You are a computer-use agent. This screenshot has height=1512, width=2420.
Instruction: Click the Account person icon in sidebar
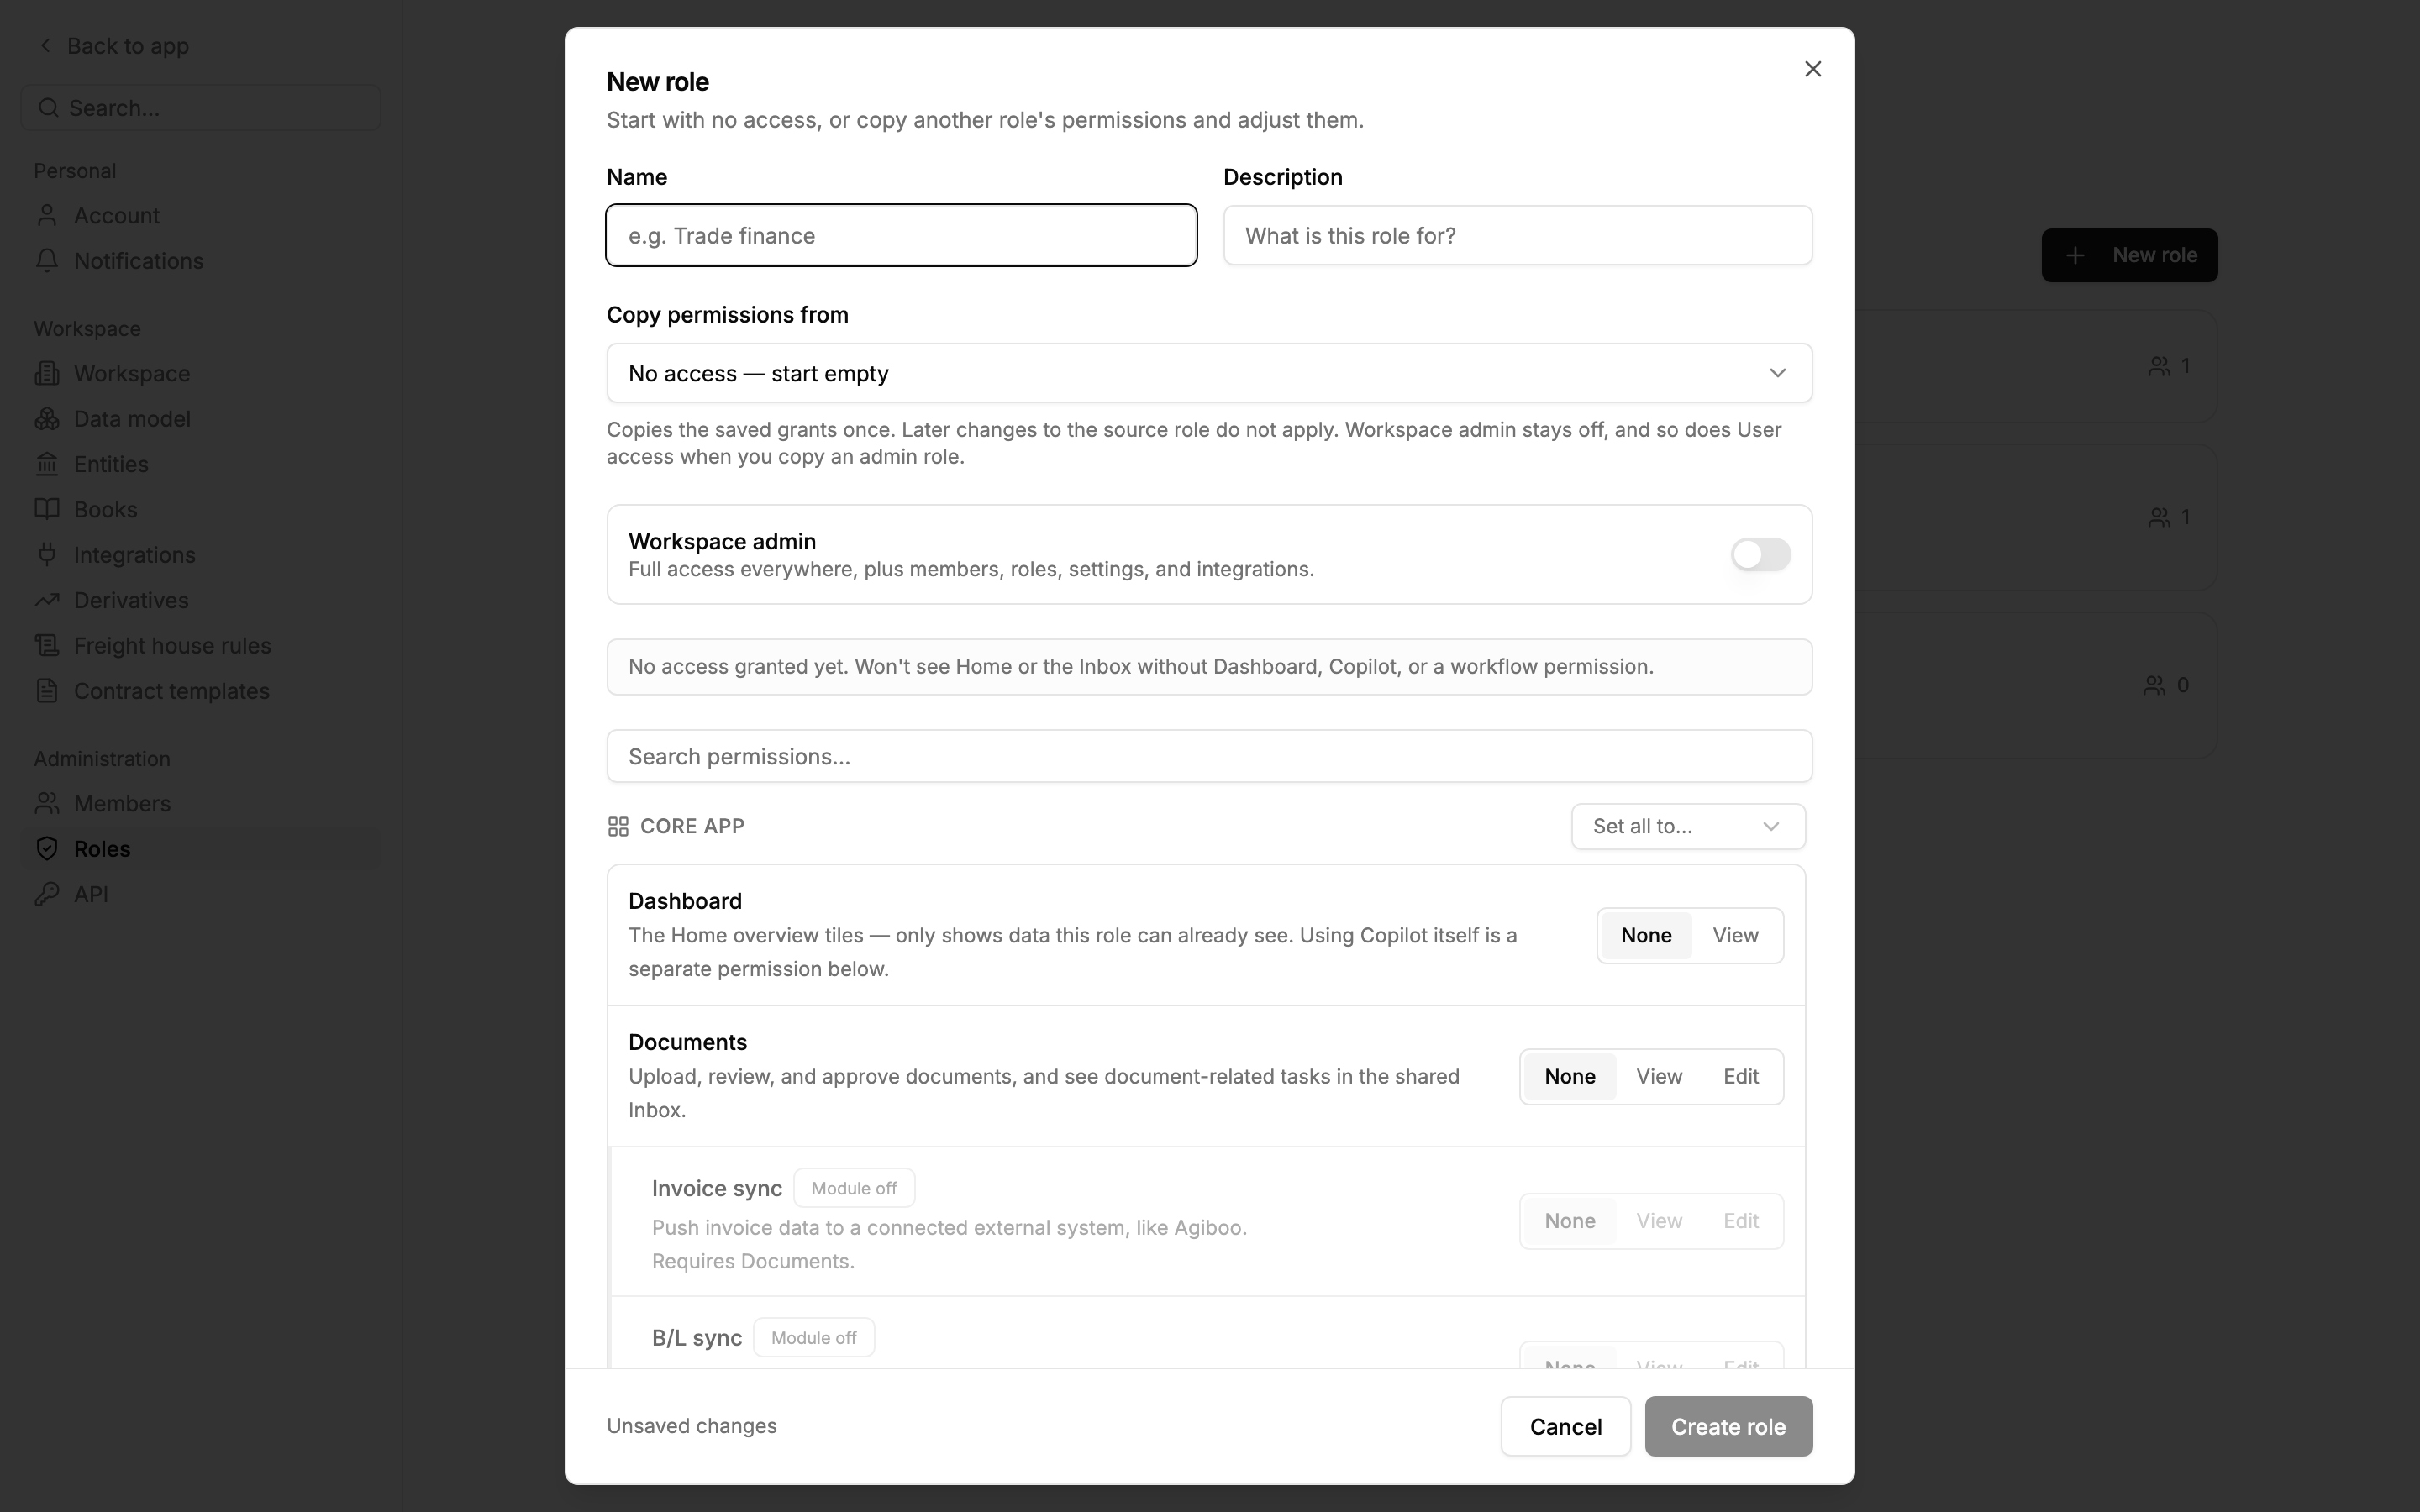coord(47,216)
